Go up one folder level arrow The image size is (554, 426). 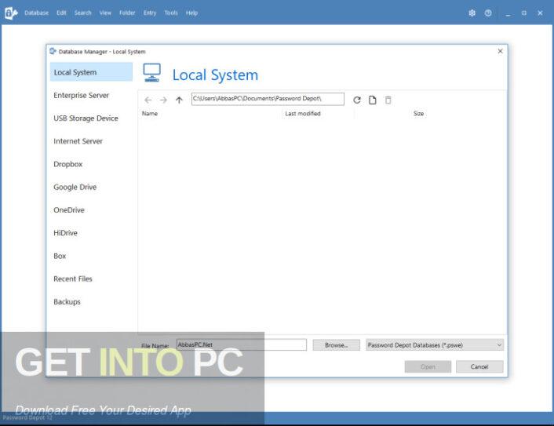179,100
